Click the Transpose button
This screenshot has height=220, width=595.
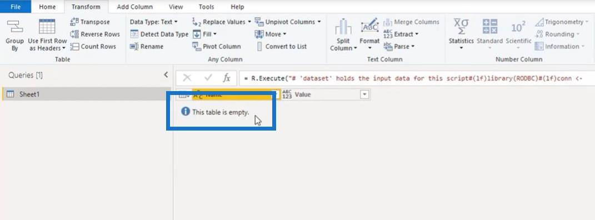click(90, 22)
